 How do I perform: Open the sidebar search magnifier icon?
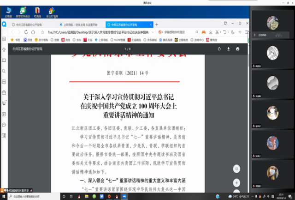(x=4, y=71)
